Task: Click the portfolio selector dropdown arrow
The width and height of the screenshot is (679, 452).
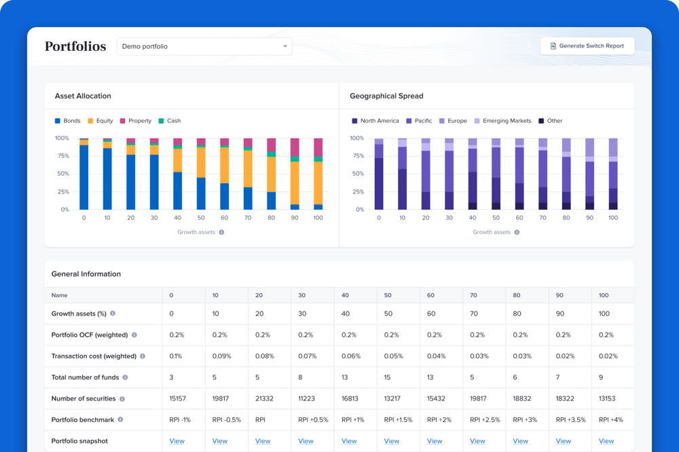Action: (x=285, y=46)
